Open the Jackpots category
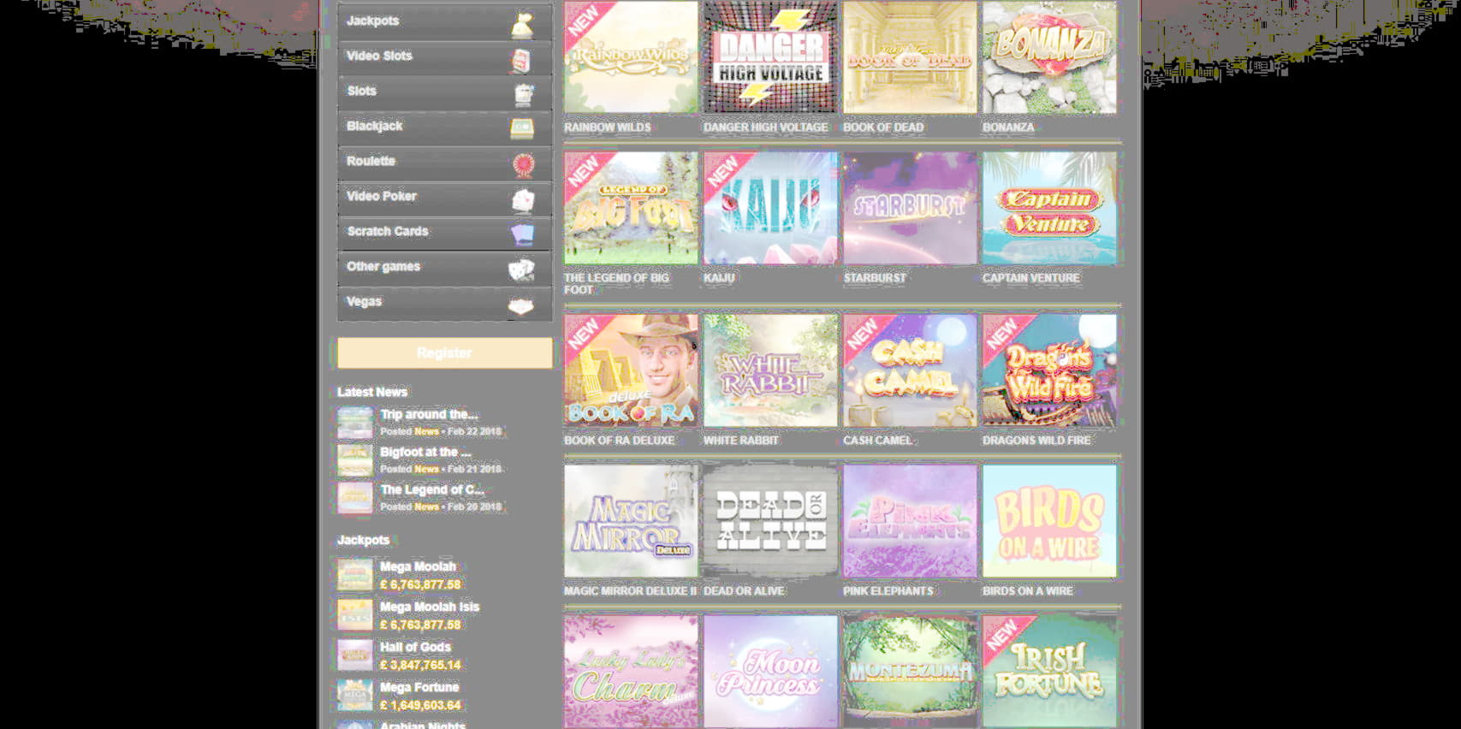The image size is (1461, 729). 444,23
